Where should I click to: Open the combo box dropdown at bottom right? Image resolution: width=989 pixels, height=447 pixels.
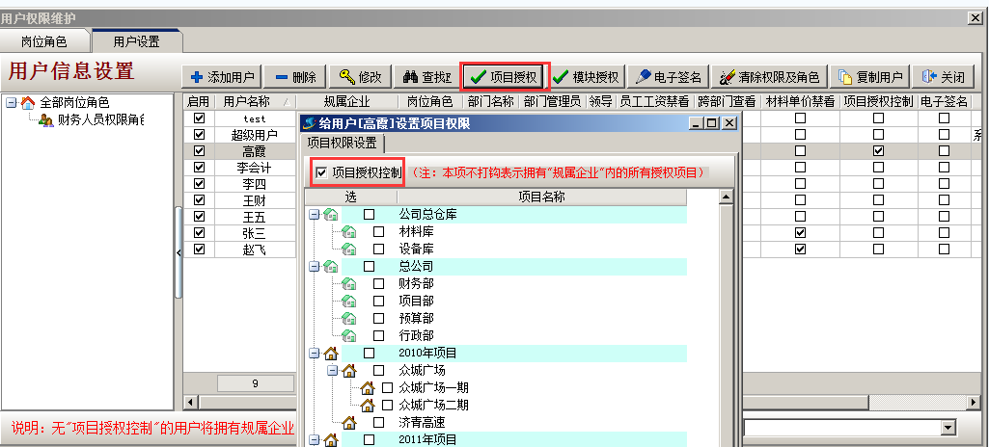tap(948, 427)
